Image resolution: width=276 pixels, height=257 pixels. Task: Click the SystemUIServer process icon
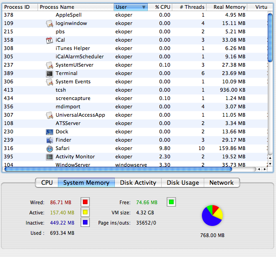click(50, 65)
